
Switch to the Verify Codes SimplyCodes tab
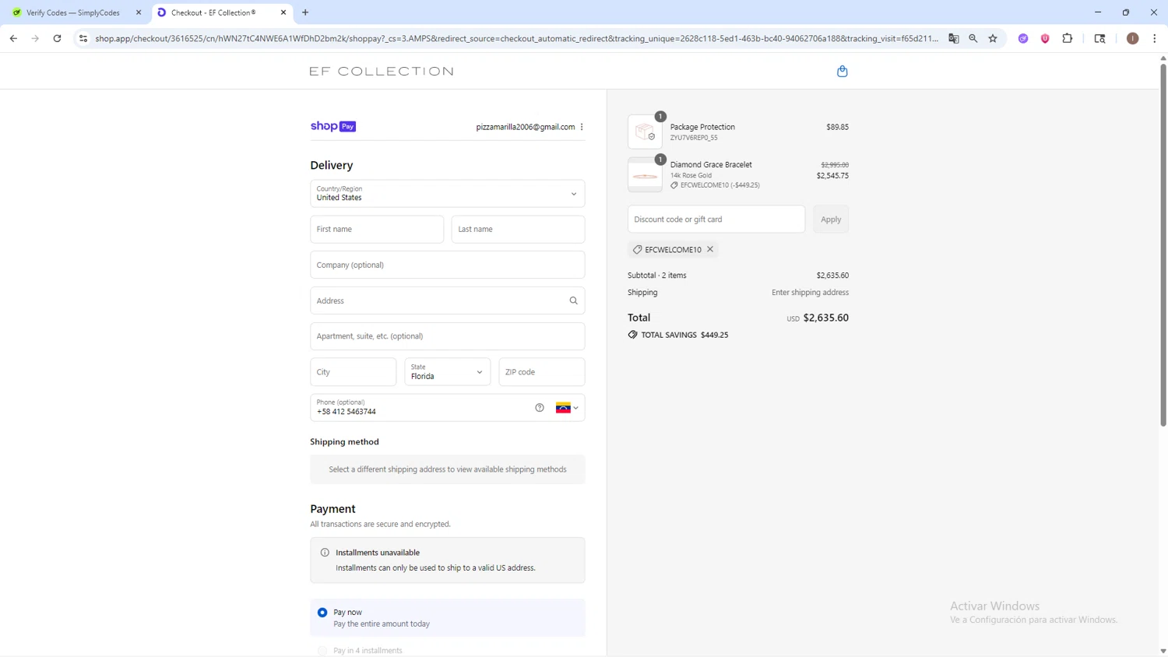[73, 12]
